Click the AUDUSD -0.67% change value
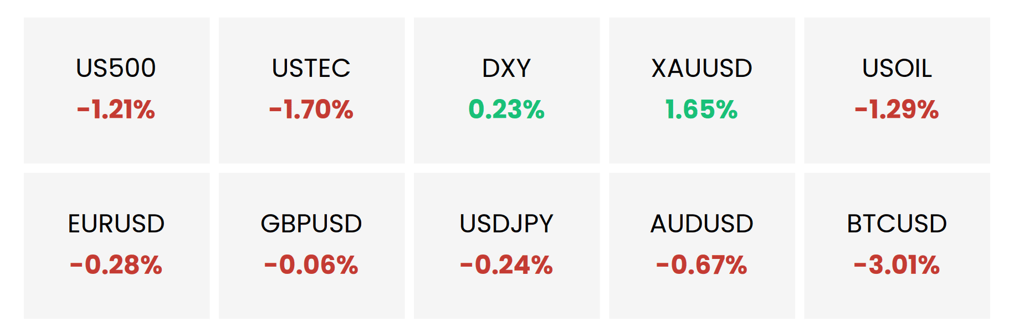Screen dimensions: 1014x322 701,265
